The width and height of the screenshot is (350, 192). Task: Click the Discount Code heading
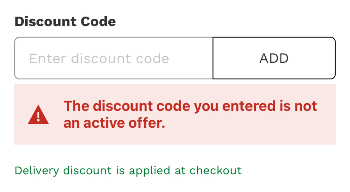(65, 21)
